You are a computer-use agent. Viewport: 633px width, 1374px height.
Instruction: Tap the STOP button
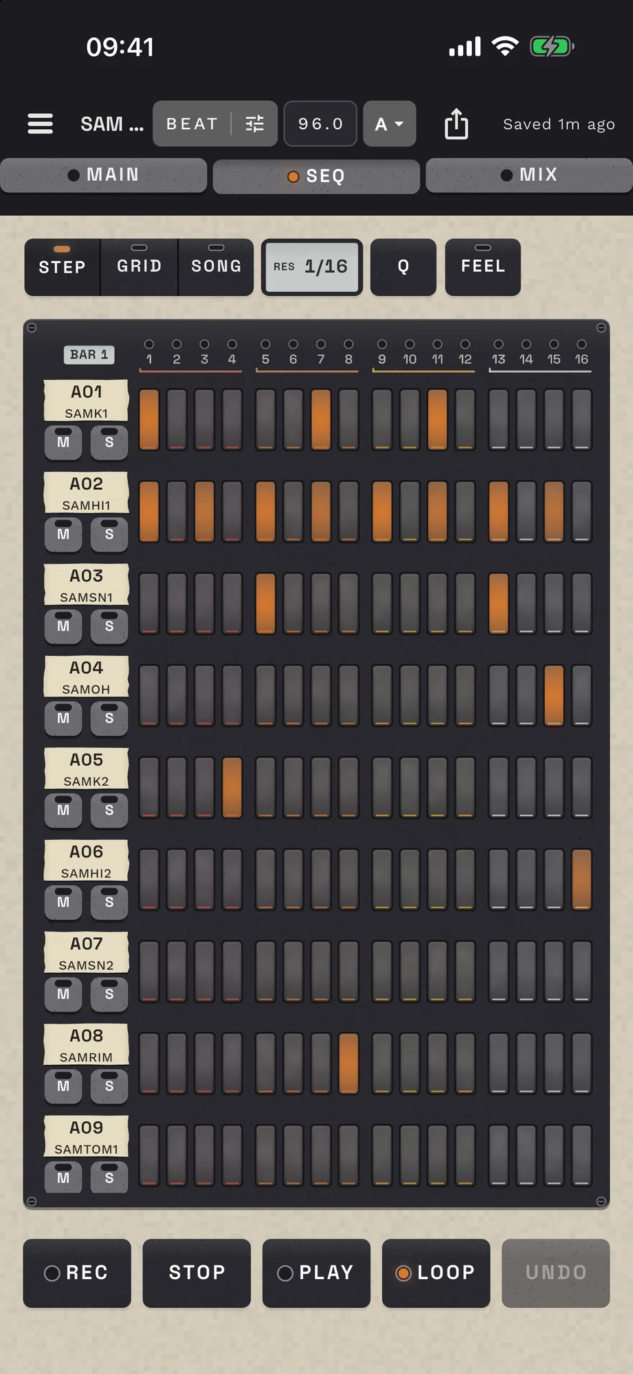[x=197, y=1273]
